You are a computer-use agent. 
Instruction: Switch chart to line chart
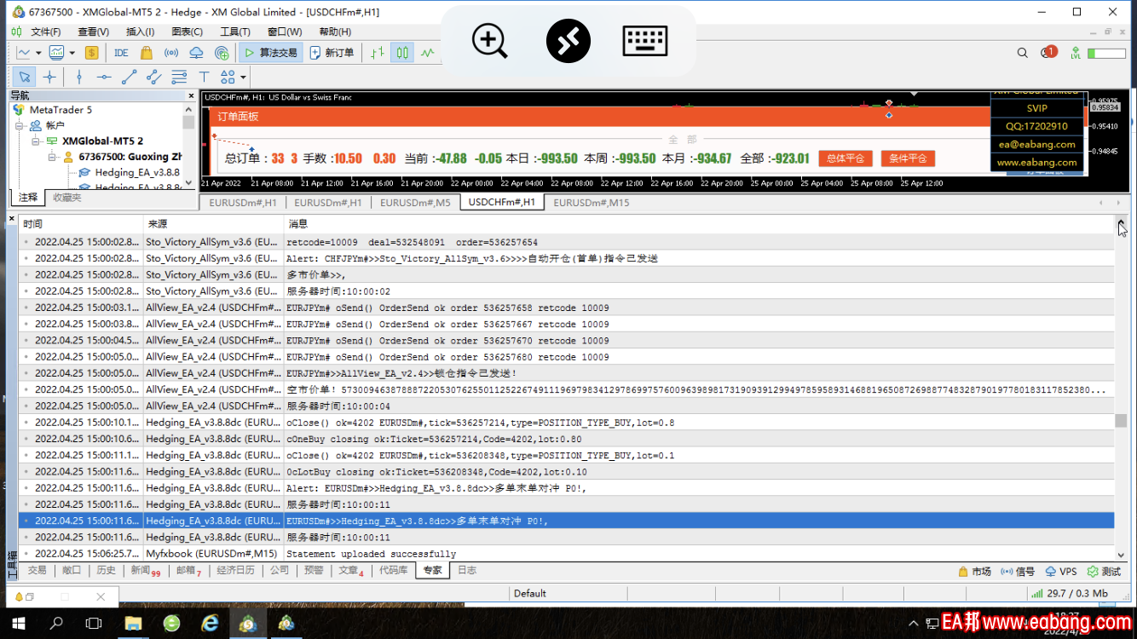(x=427, y=53)
